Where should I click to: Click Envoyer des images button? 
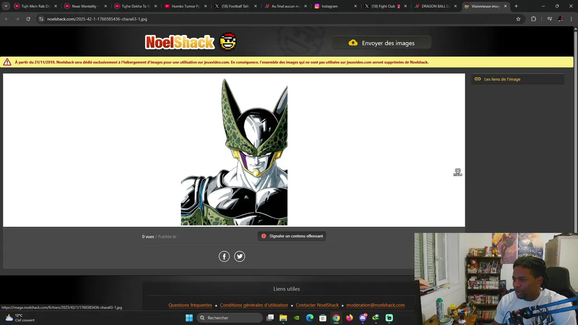pyautogui.click(x=382, y=43)
